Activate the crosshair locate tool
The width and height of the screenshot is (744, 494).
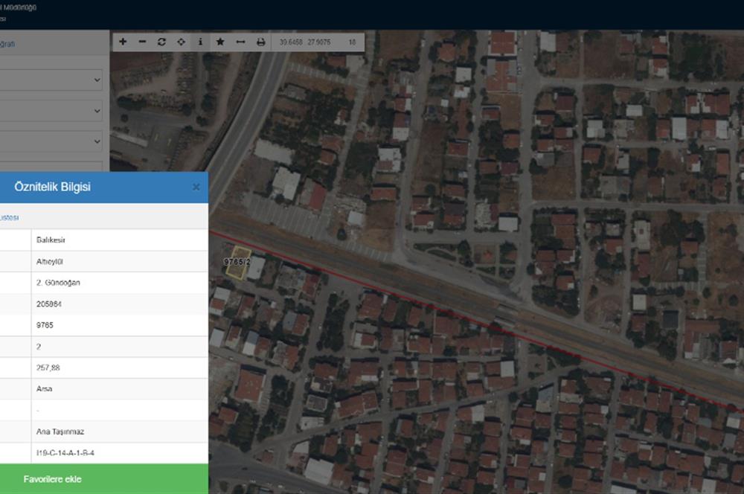tap(181, 42)
